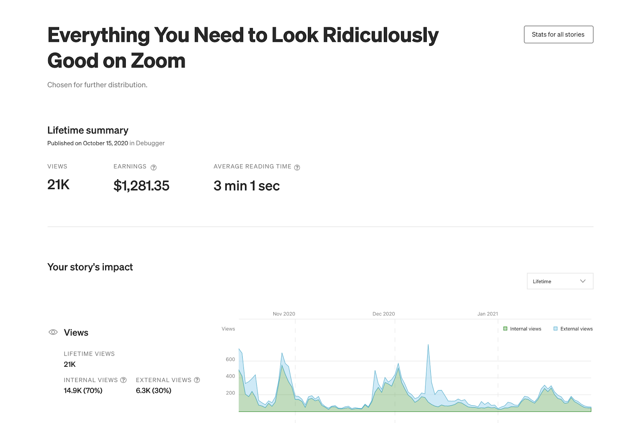Select the '3 min 1 sec' reading time
The width and height of the screenshot is (643, 423).
pos(247,186)
